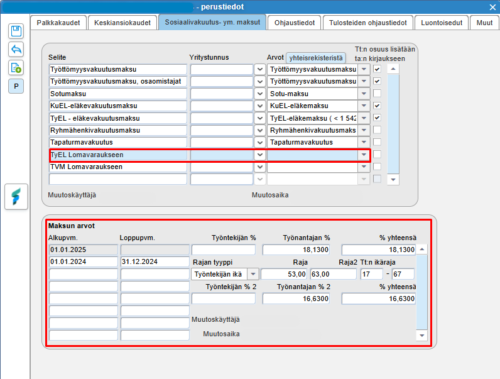Click Yritystunnus field for Ryhmähenkivakuutusmaksu row
The height and width of the screenshot is (379, 500).
click(222, 131)
